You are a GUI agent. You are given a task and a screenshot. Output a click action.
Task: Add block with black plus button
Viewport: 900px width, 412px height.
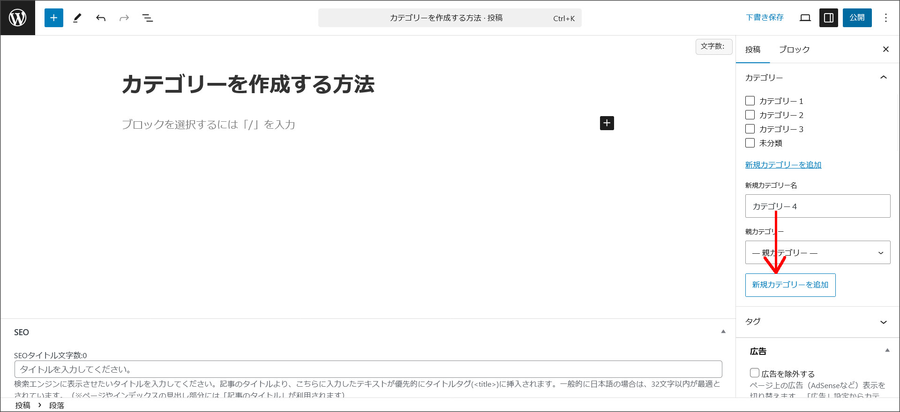pyautogui.click(x=607, y=123)
